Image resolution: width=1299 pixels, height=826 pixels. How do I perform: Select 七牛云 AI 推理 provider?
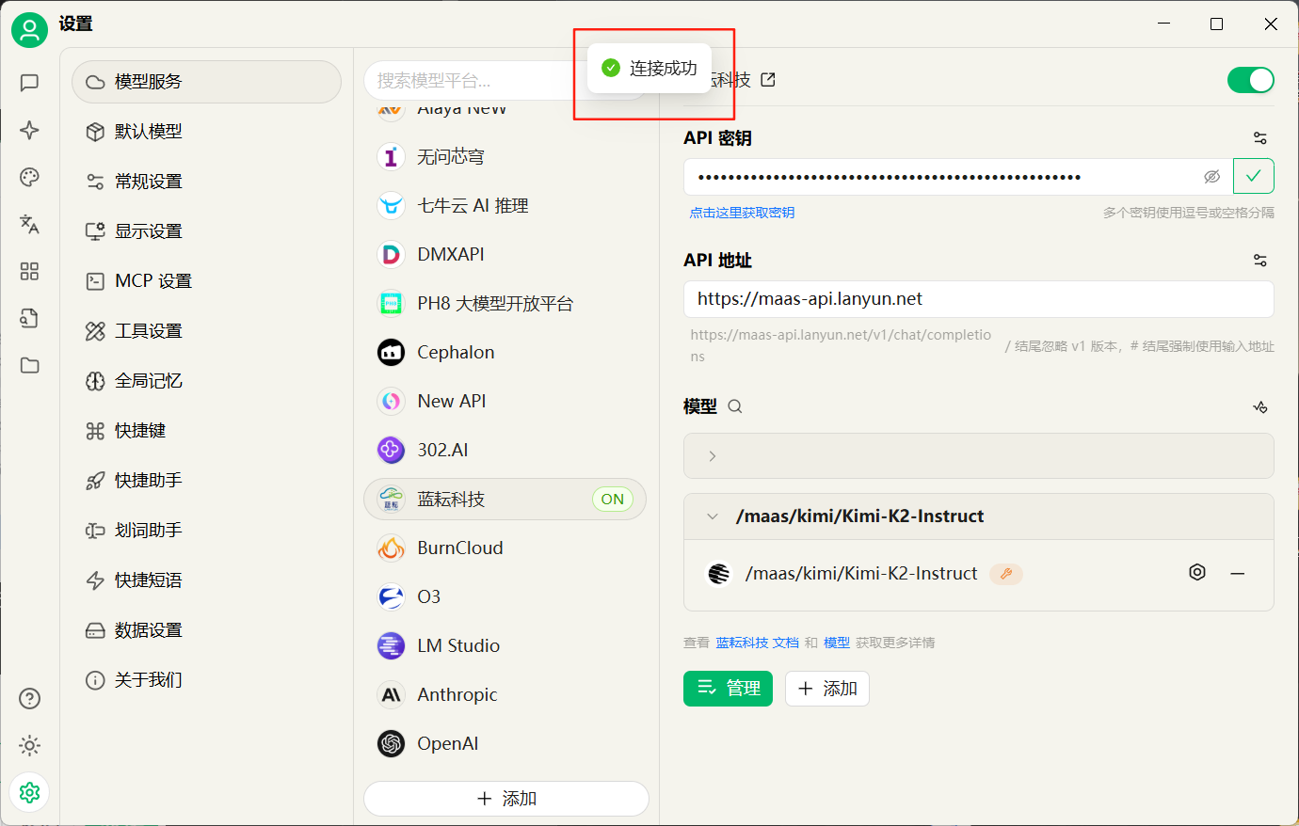point(505,206)
